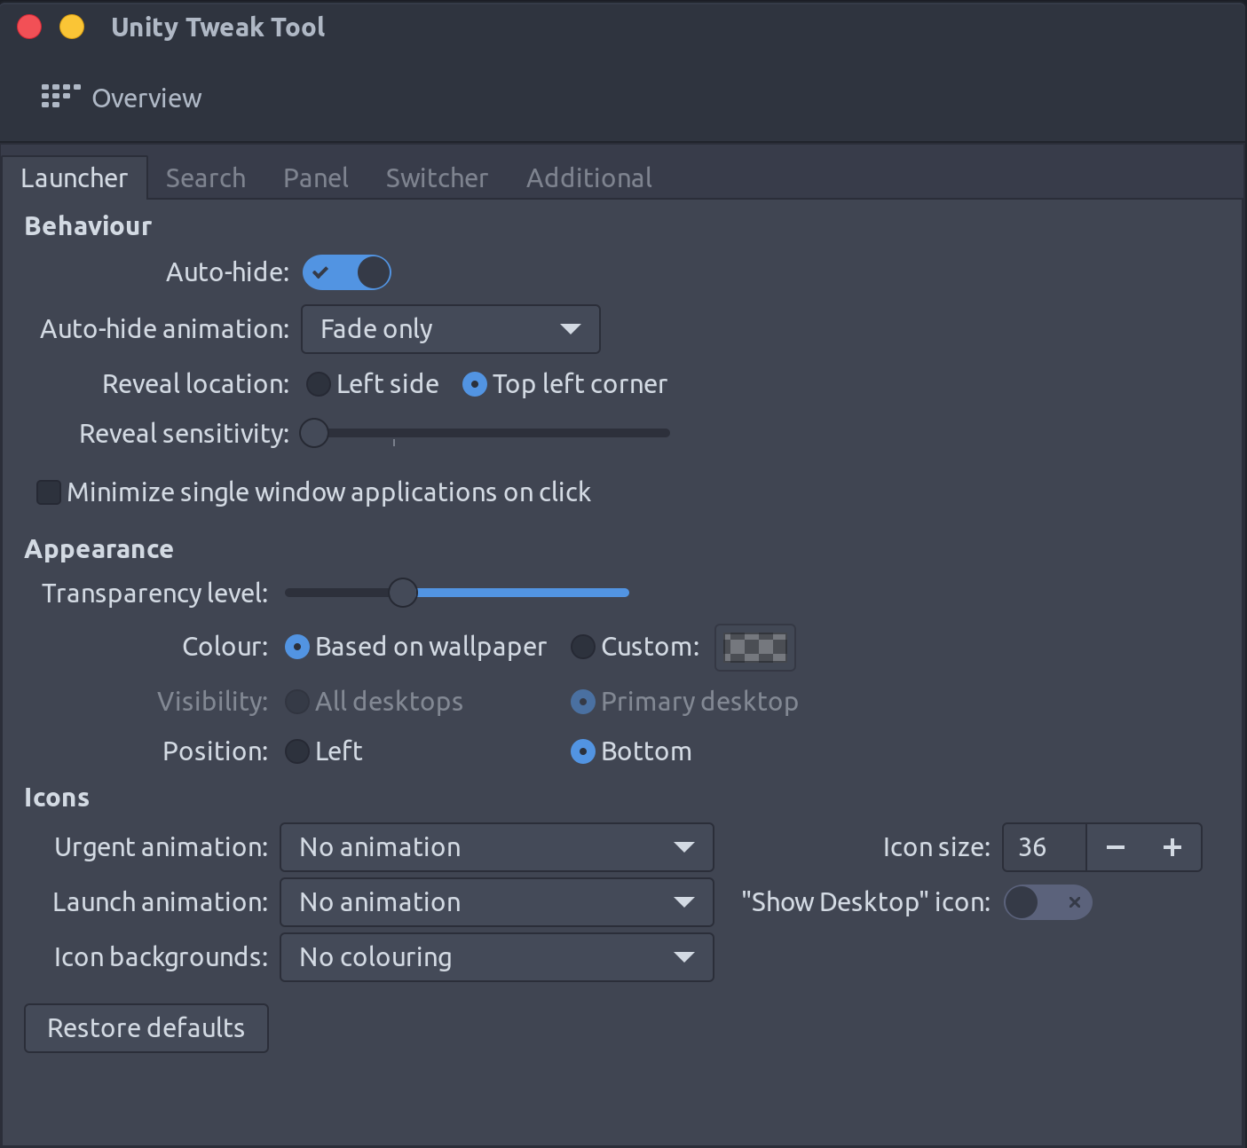Image resolution: width=1247 pixels, height=1148 pixels.
Task: Click the Reveal sensitivity slider handle
Action: pos(314,433)
